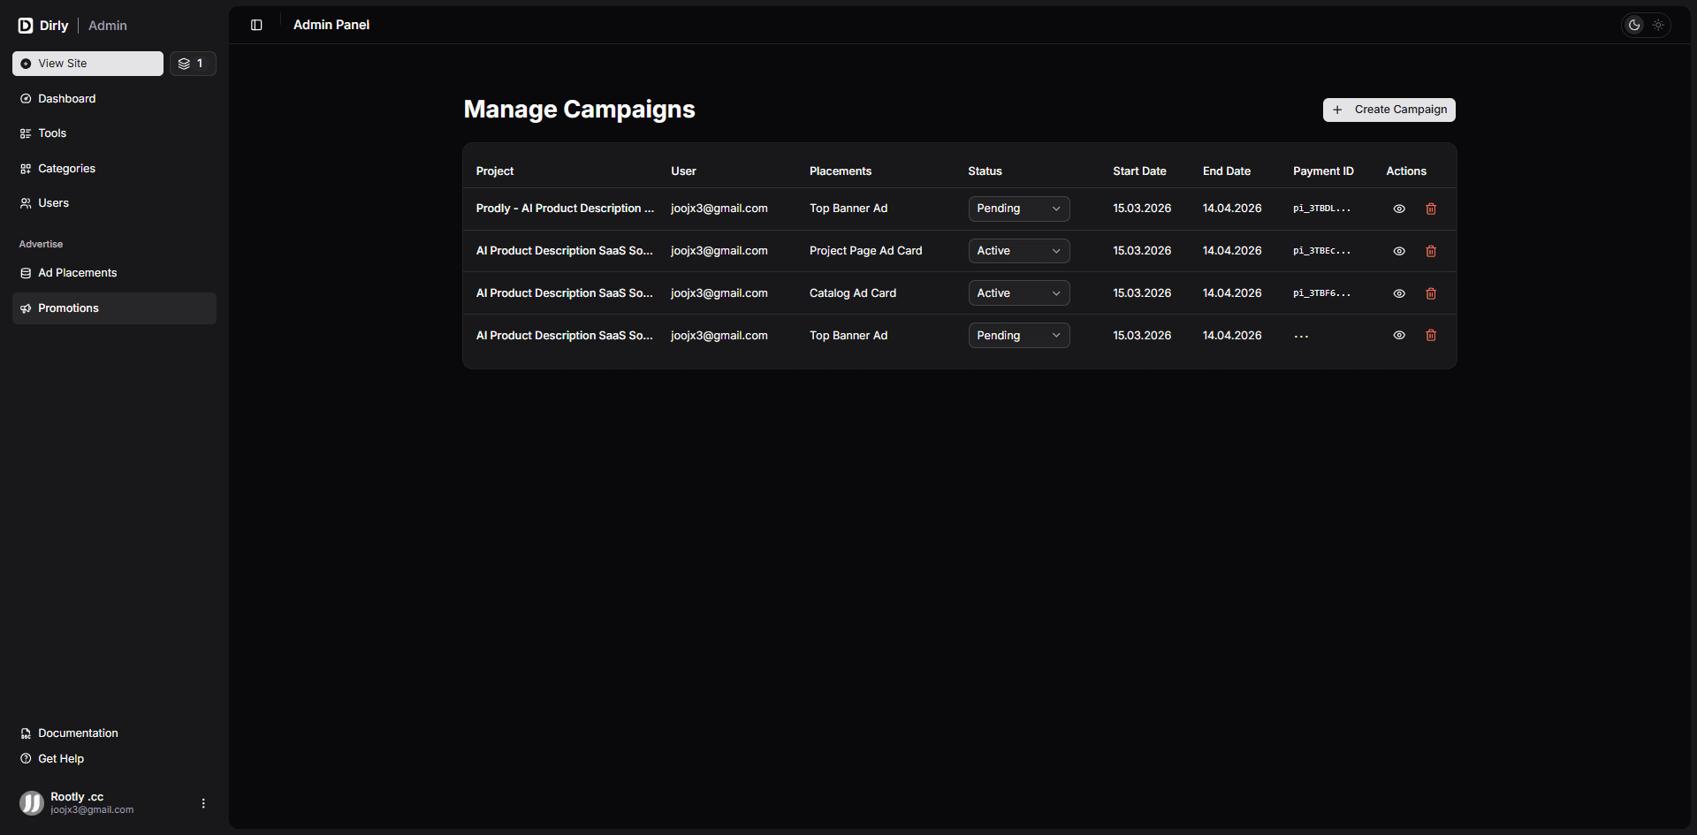This screenshot has height=835, width=1697.
Task: Expand Active status for Project Page Ad Card
Action: point(1018,251)
